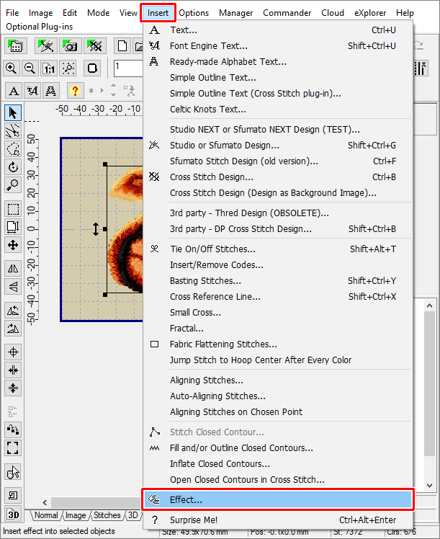Click the center crosshair alignment icon
The height and width of the screenshot is (539, 440).
point(12,352)
